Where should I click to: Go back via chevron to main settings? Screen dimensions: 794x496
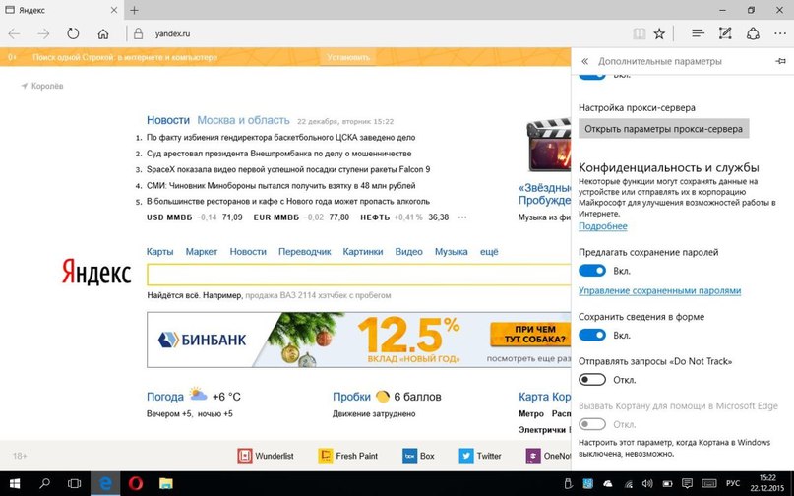pyautogui.click(x=585, y=61)
